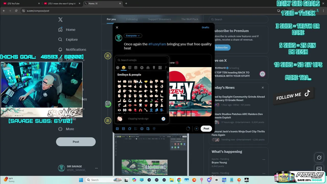Click the X Search box
327x184 pixels.
pyautogui.click(x=239, y=19)
